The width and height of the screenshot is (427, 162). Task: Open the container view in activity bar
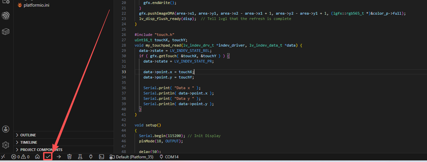point(6,32)
